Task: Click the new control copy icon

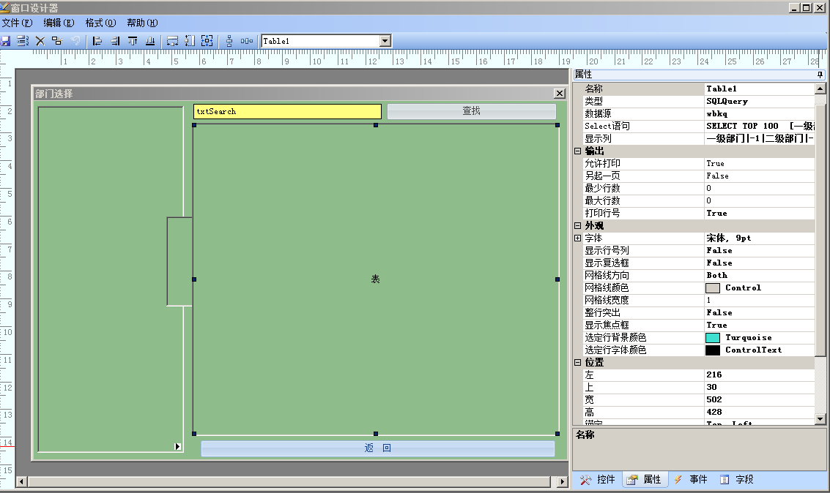Action: 57,41
